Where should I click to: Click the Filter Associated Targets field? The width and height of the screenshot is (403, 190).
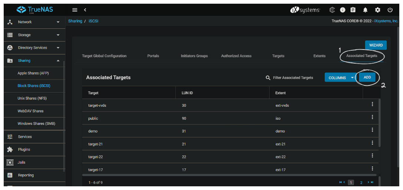pyautogui.click(x=293, y=78)
